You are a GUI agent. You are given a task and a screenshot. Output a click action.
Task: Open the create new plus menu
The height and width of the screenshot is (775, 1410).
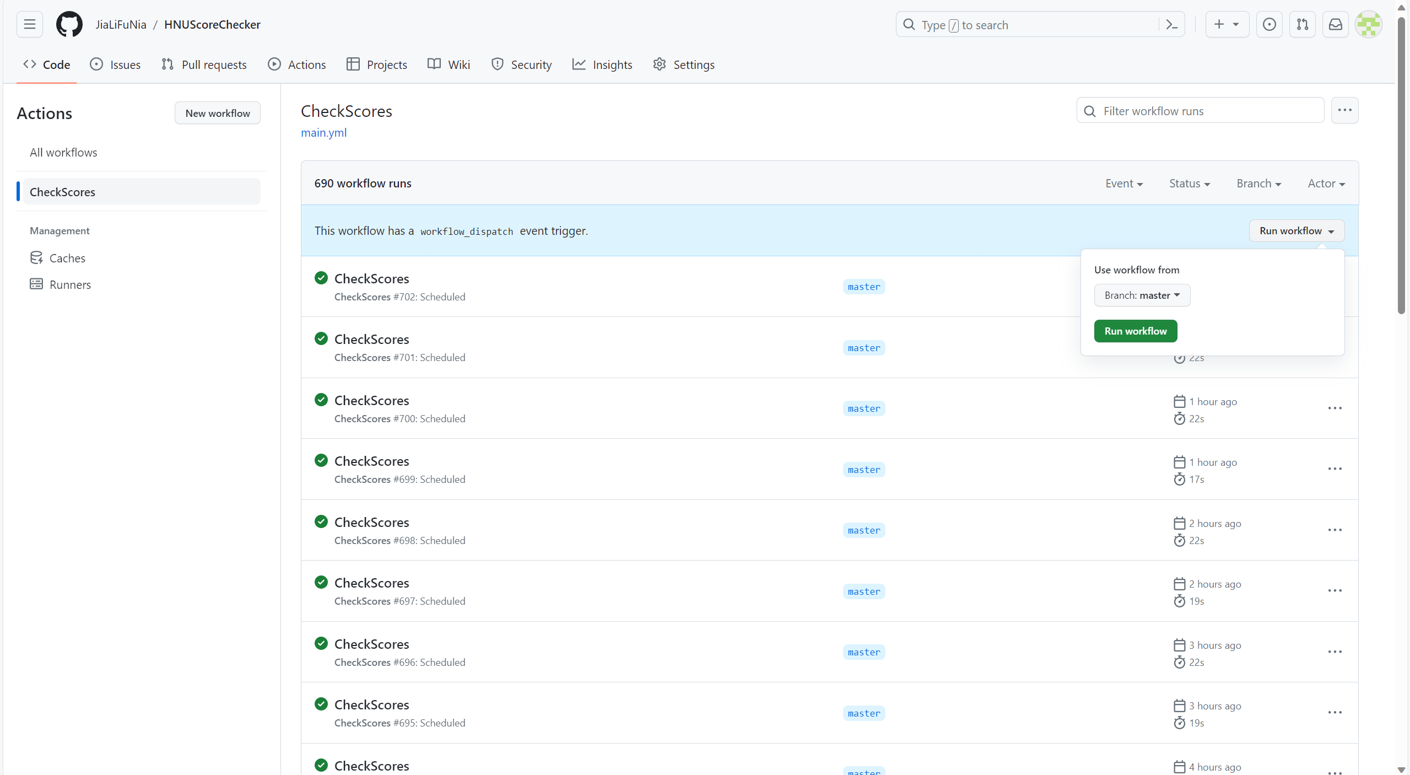point(1227,24)
